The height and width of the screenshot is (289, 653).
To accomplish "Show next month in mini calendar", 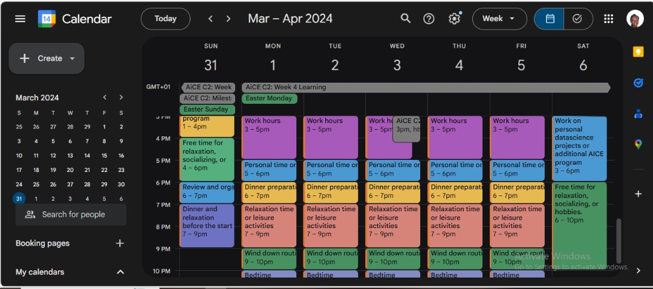I will click(x=121, y=98).
